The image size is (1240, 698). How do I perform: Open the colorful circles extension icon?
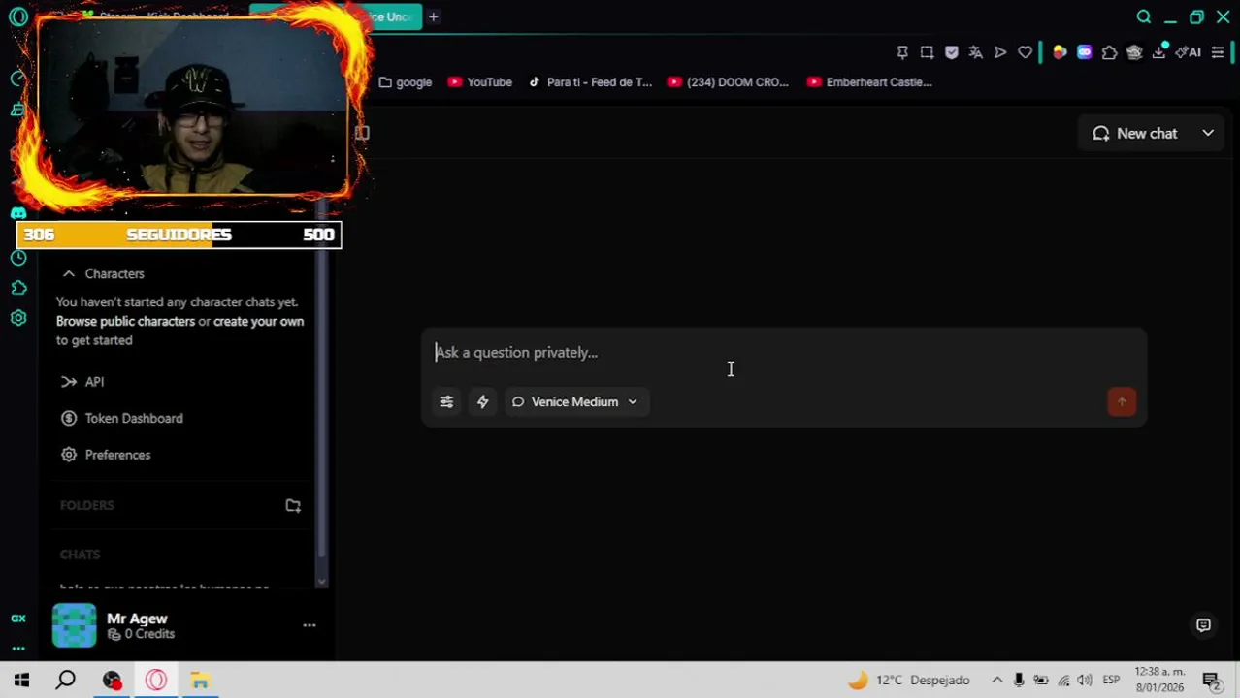(x=1060, y=52)
